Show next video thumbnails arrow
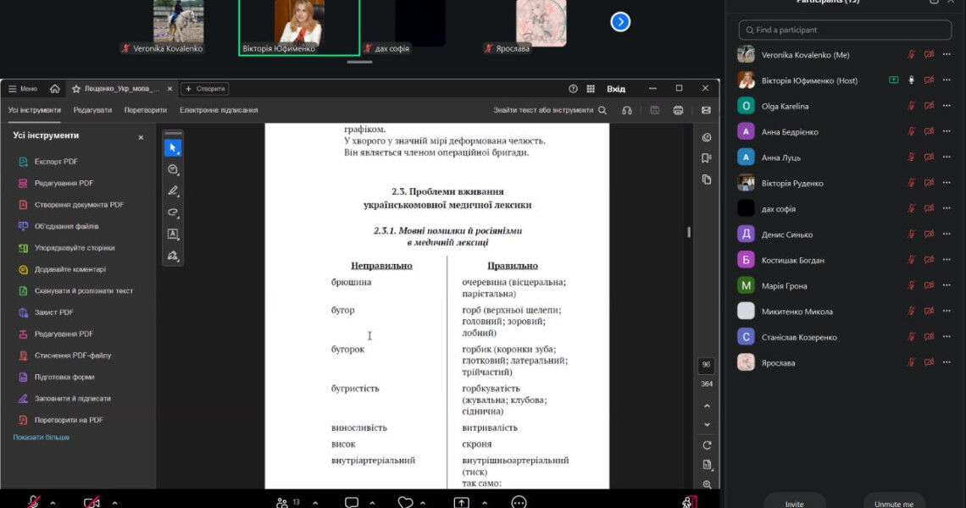 (x=620, y=22)
